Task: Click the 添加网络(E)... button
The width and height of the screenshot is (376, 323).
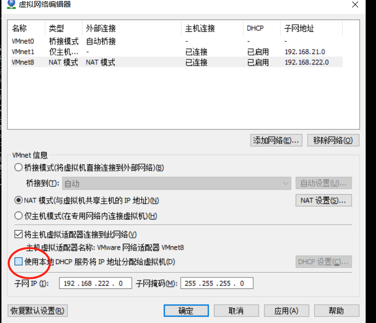Action: click(276, 140)
